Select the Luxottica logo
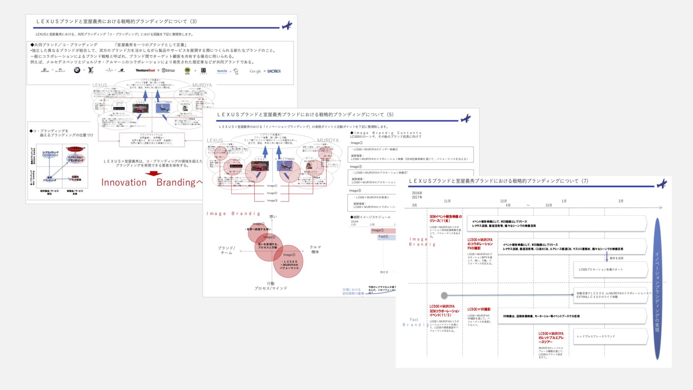 [274, 71]
